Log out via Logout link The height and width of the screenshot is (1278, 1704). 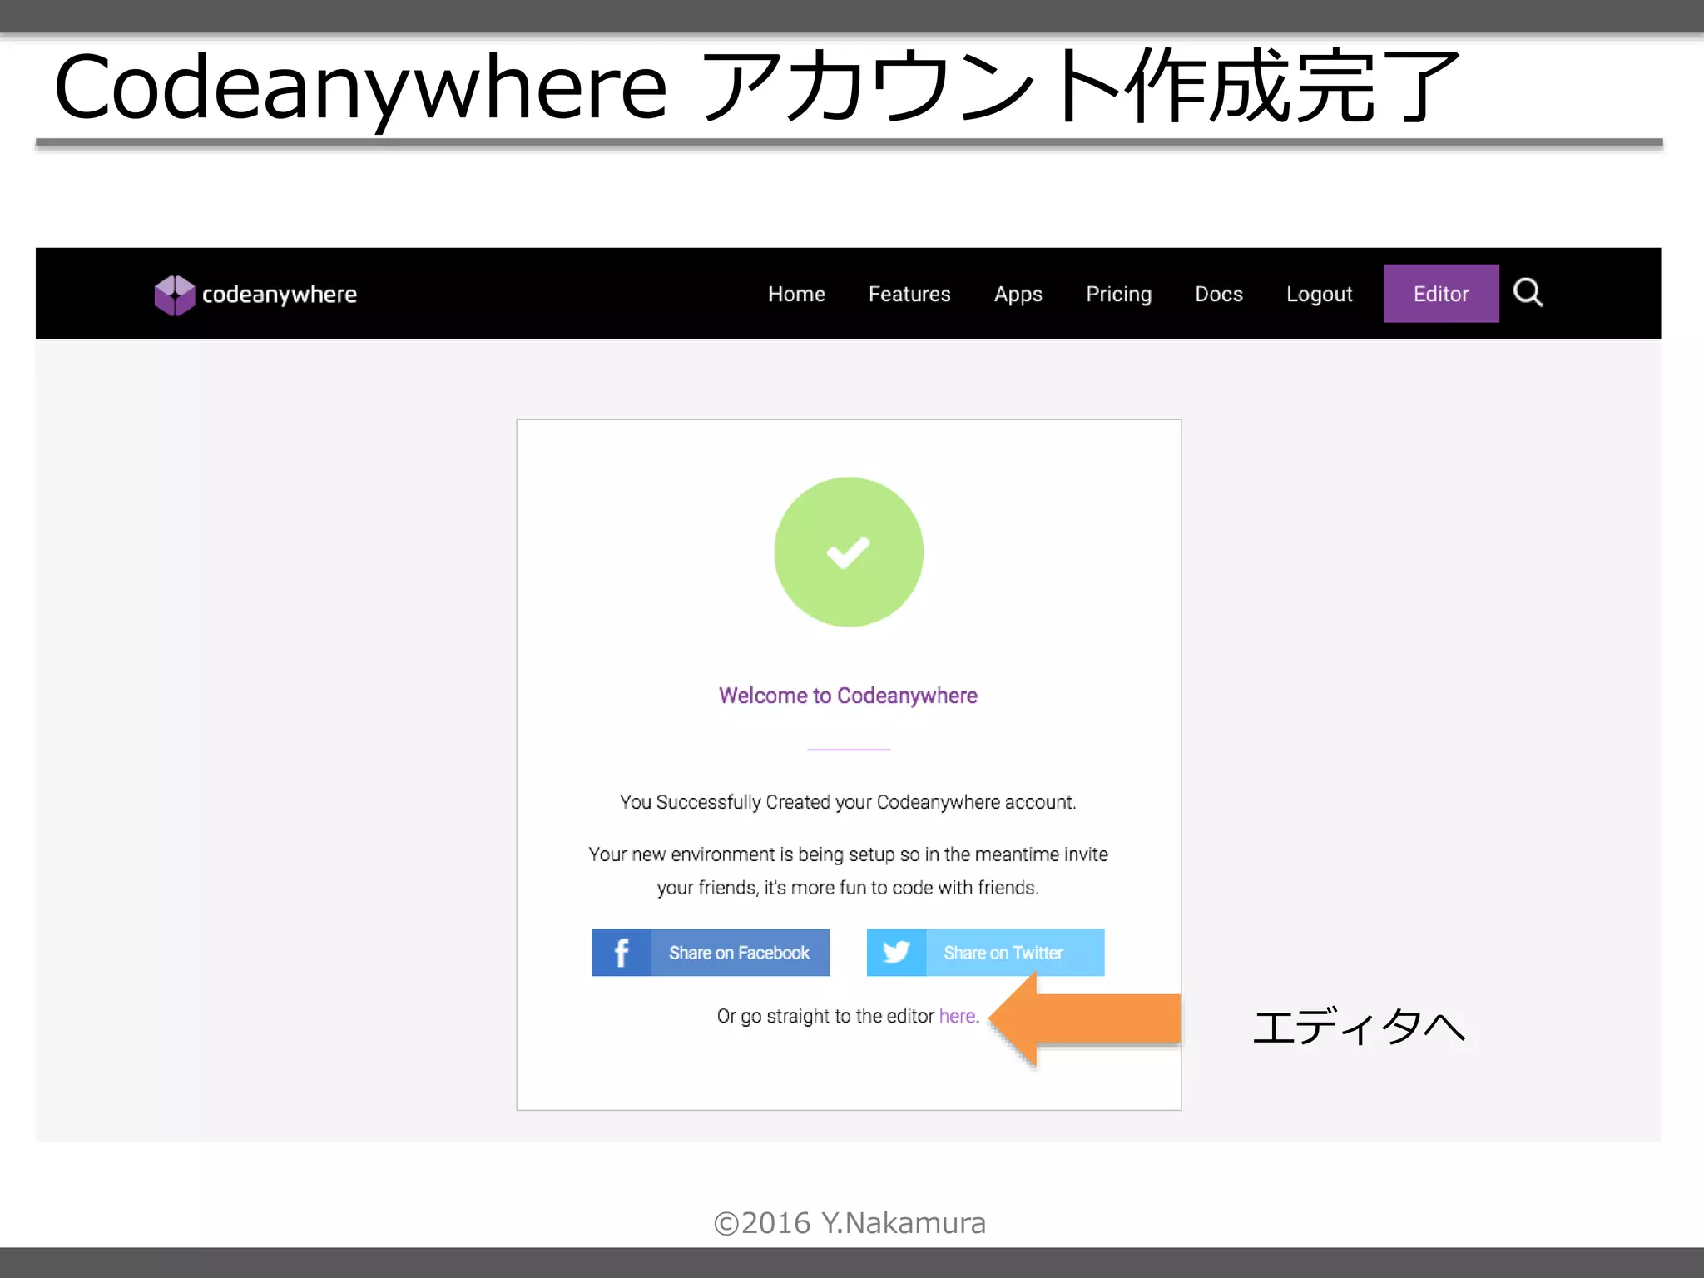(1319, 295)
